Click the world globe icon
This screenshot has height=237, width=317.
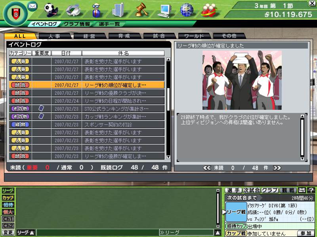click(186, 9)
